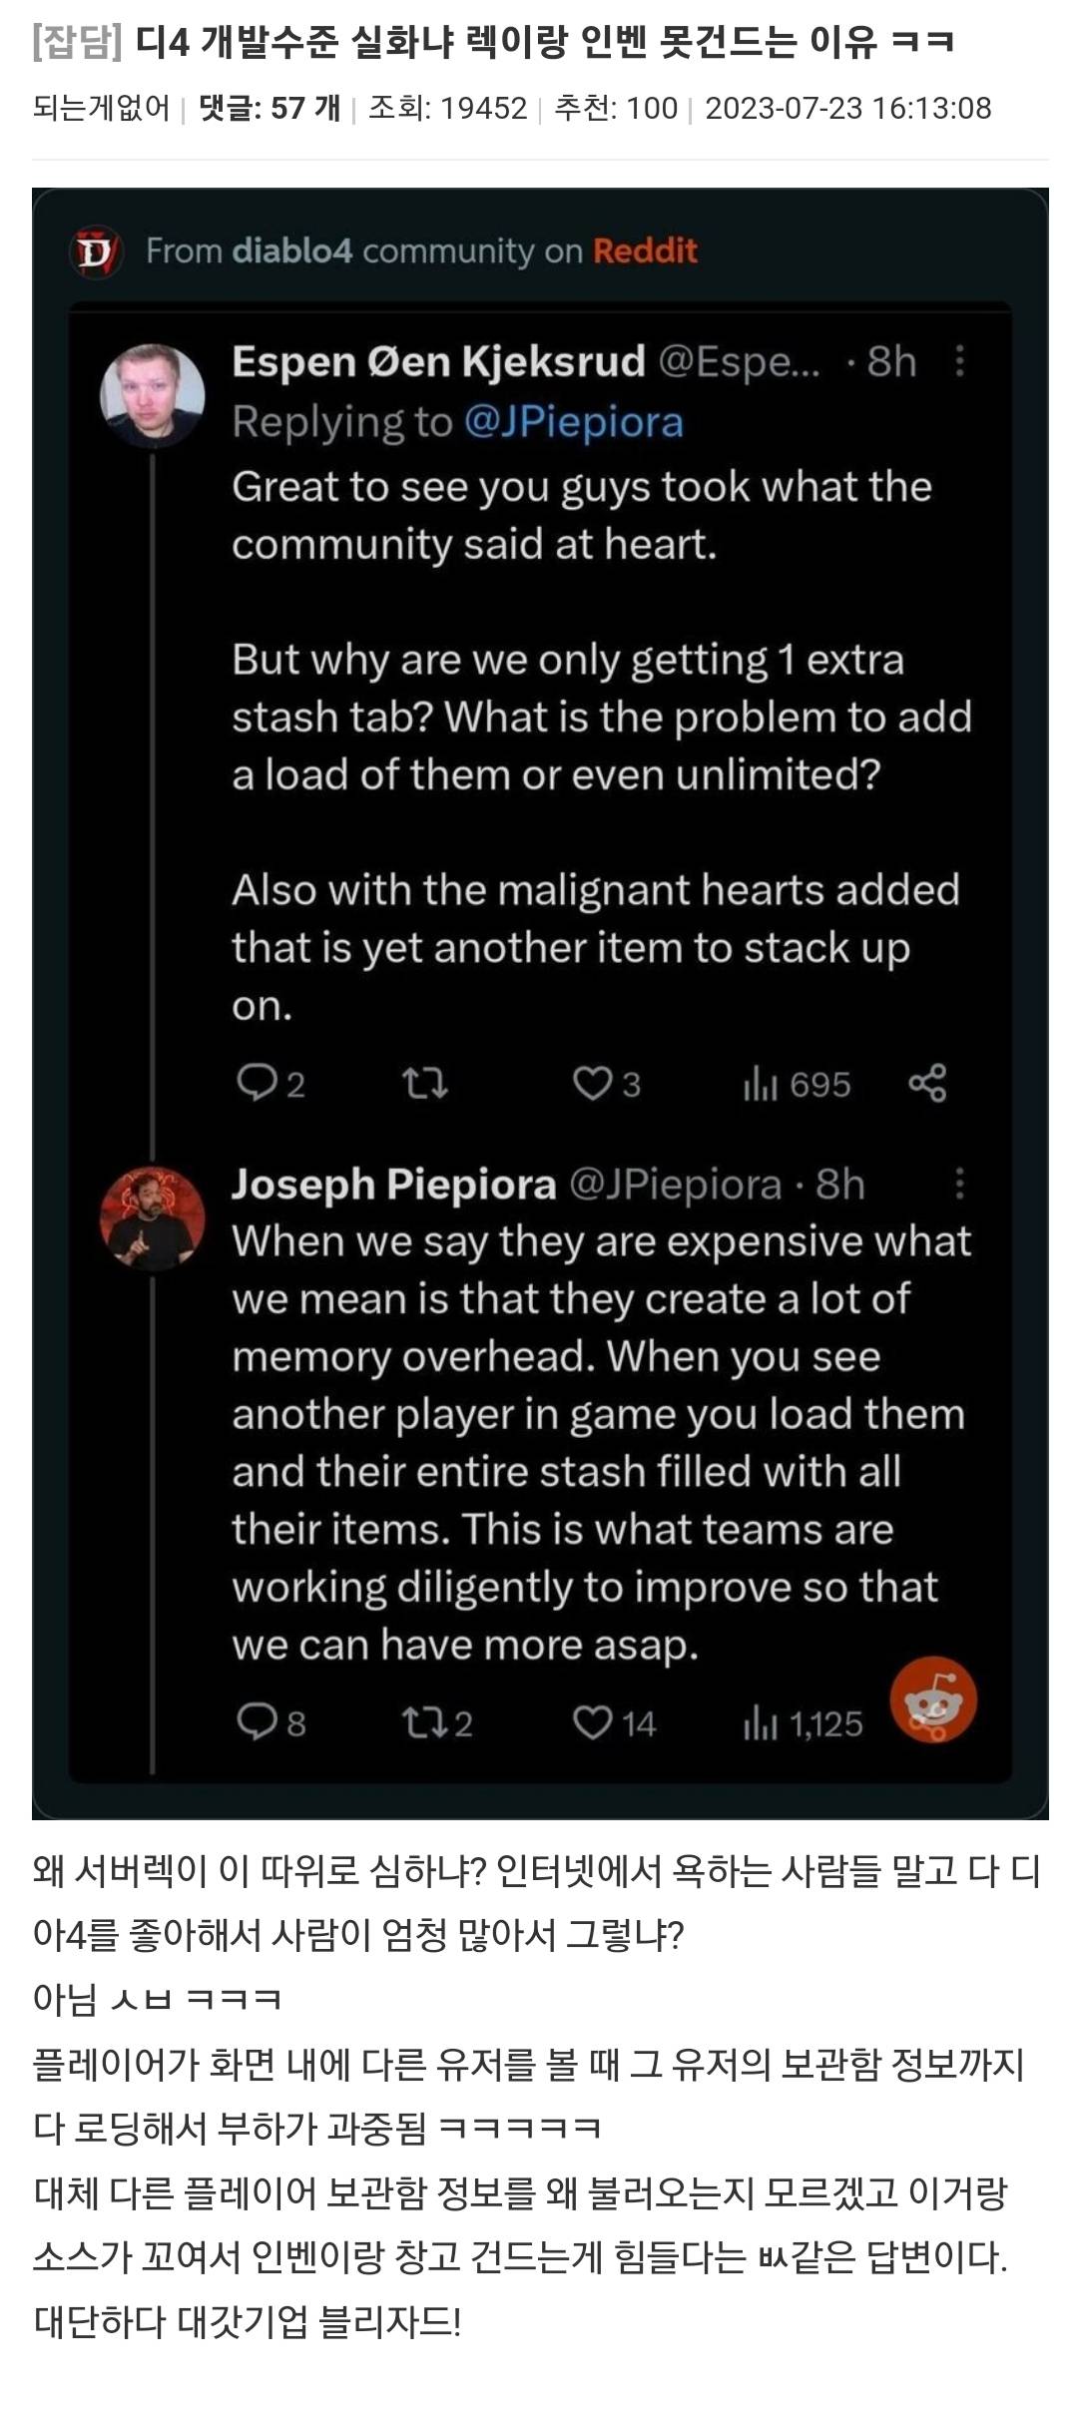Reply to Joseph Piepiora's tweet
Viewport: 1078px width, 2411px height.
click(x=256, y=1722)
